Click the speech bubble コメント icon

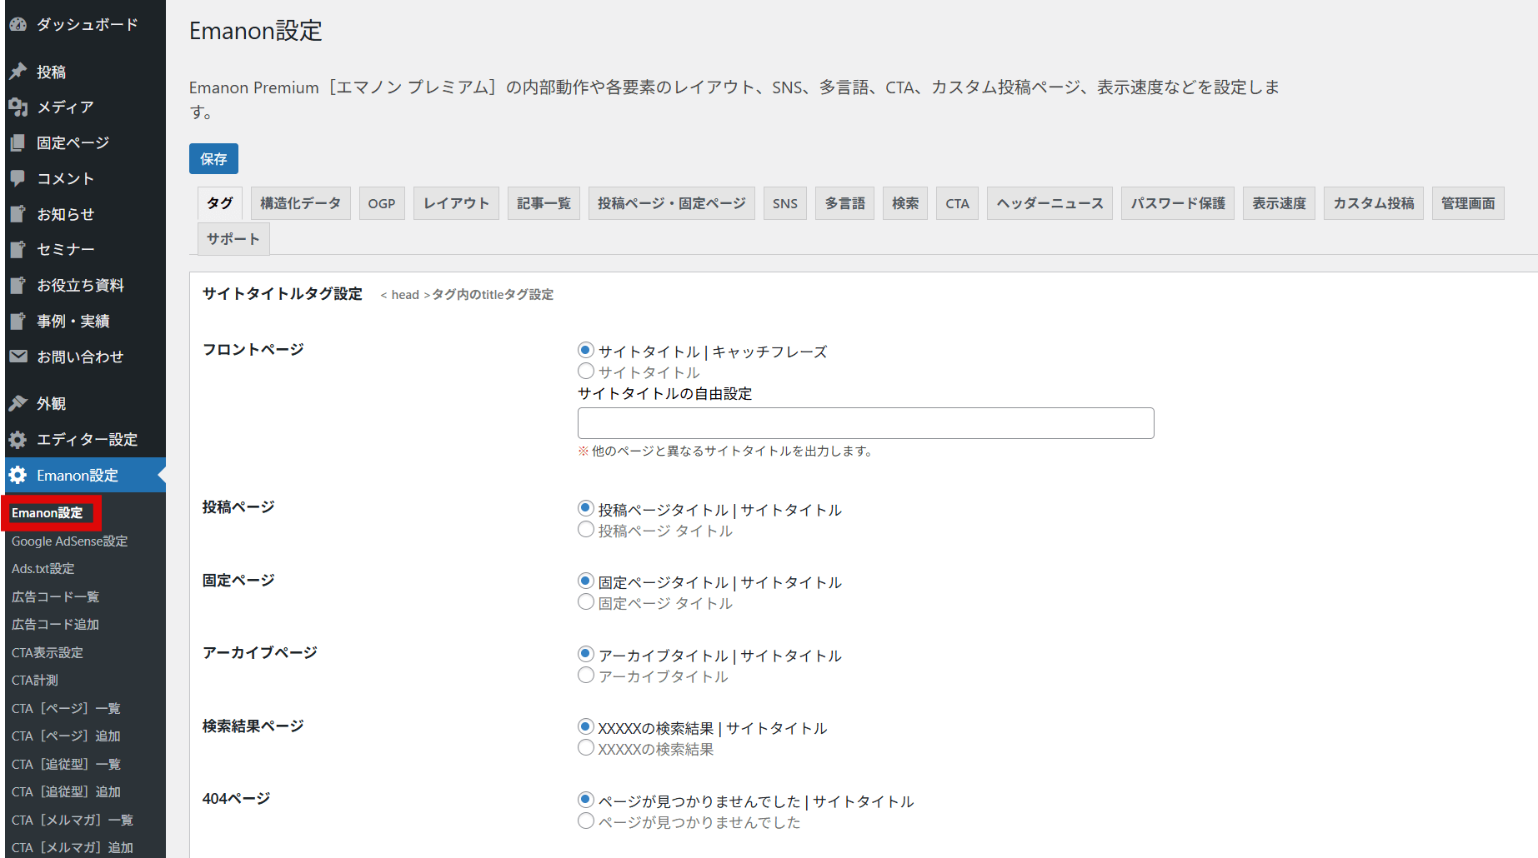18,178
